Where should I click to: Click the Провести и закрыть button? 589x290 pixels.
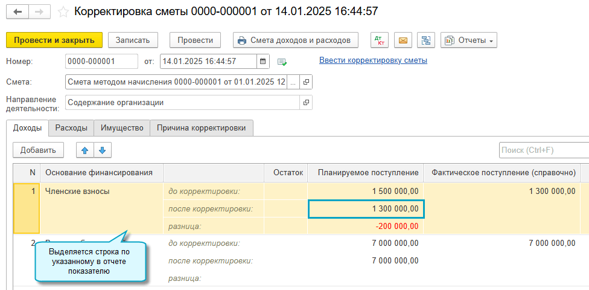pos(54,40)
